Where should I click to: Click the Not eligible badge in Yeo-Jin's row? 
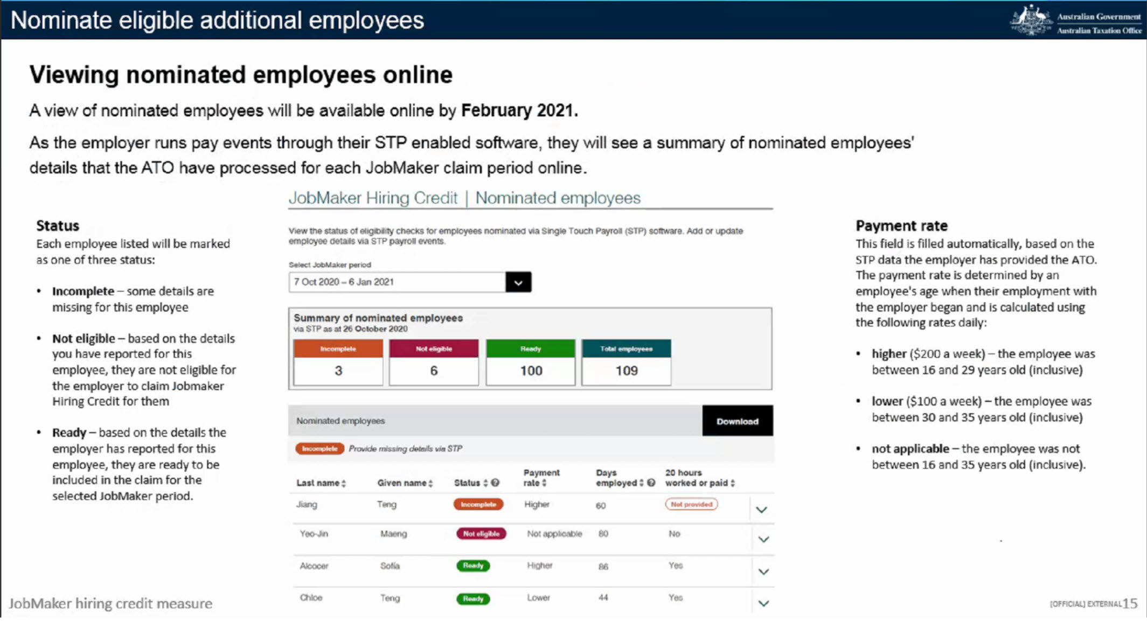point(481,534)
